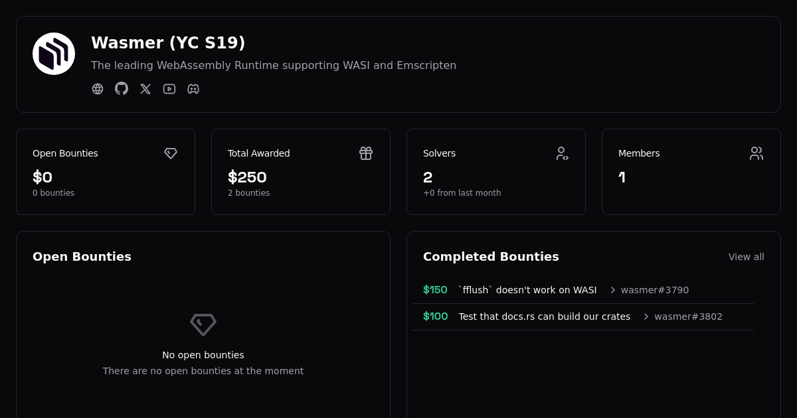The width and height of the screenshot is (797, 418).
Task: Click the Wasmer (YC S19) heading
Action: 168,42
